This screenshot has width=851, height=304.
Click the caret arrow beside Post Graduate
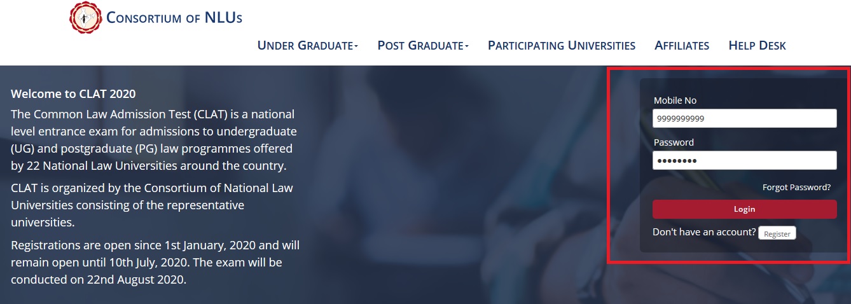pyautogui.click(x=467, y=46)
